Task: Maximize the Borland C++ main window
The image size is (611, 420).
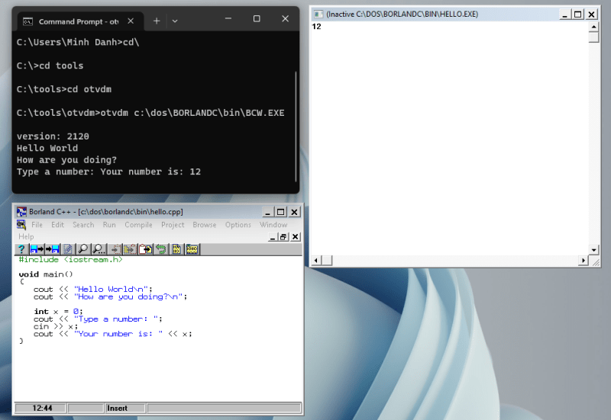Action: 280,212
